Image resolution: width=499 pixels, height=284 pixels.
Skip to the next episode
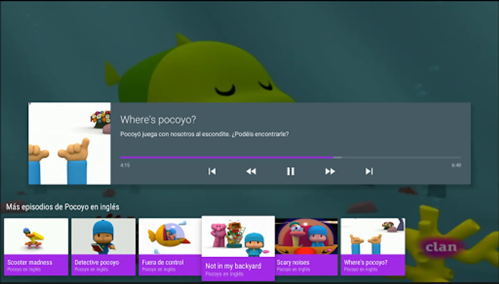click(x=369, y=171)
